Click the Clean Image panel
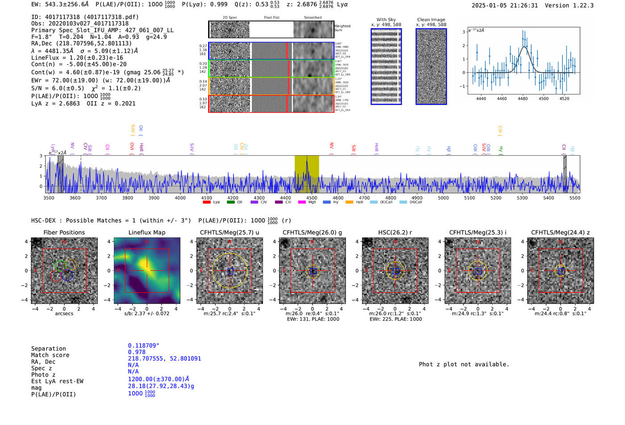 tap(431, 66)
